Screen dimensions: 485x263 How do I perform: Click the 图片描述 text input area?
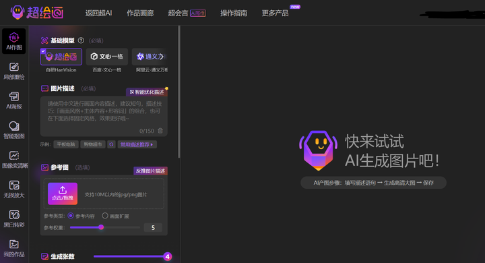click(x=104, y=116)
